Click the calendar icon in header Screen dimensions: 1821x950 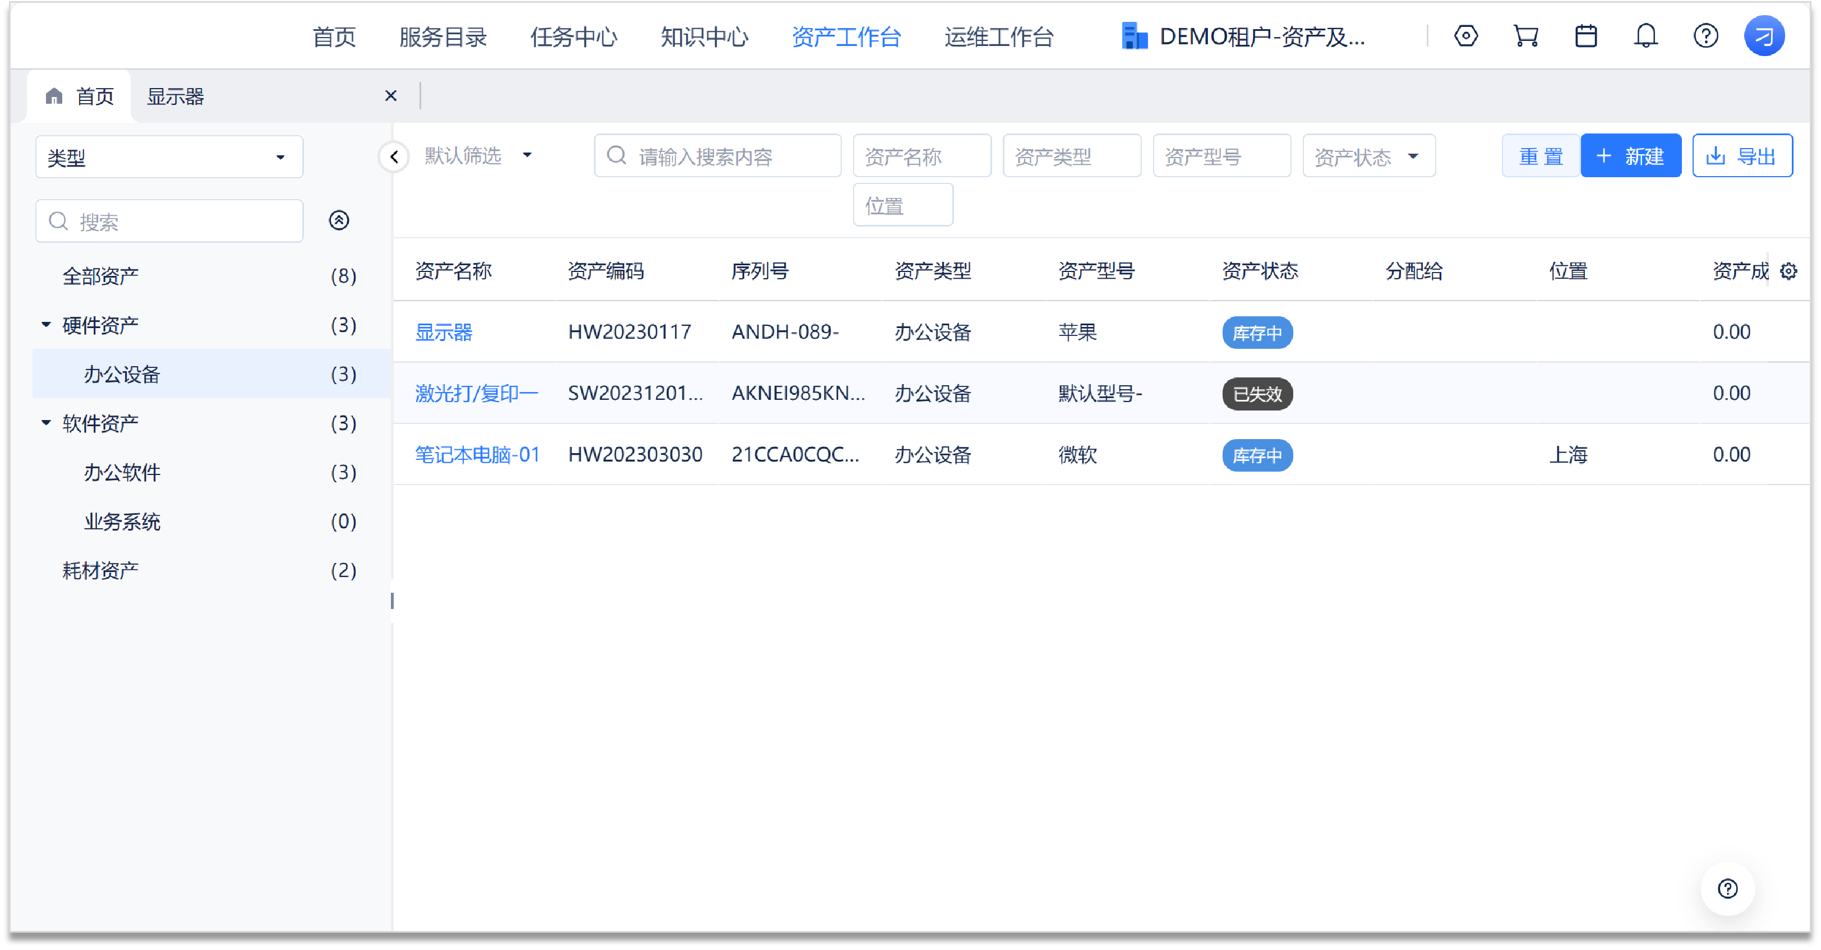[x=1585, y=36]
